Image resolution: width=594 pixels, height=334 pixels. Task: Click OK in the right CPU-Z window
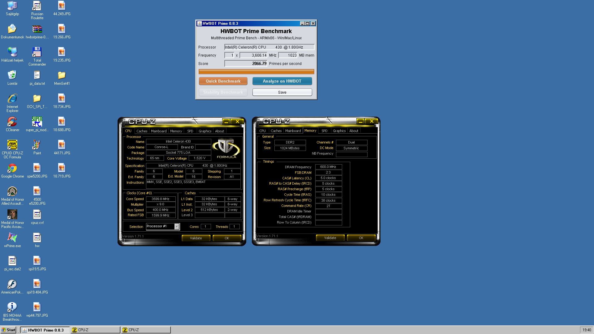click(361, 238)
